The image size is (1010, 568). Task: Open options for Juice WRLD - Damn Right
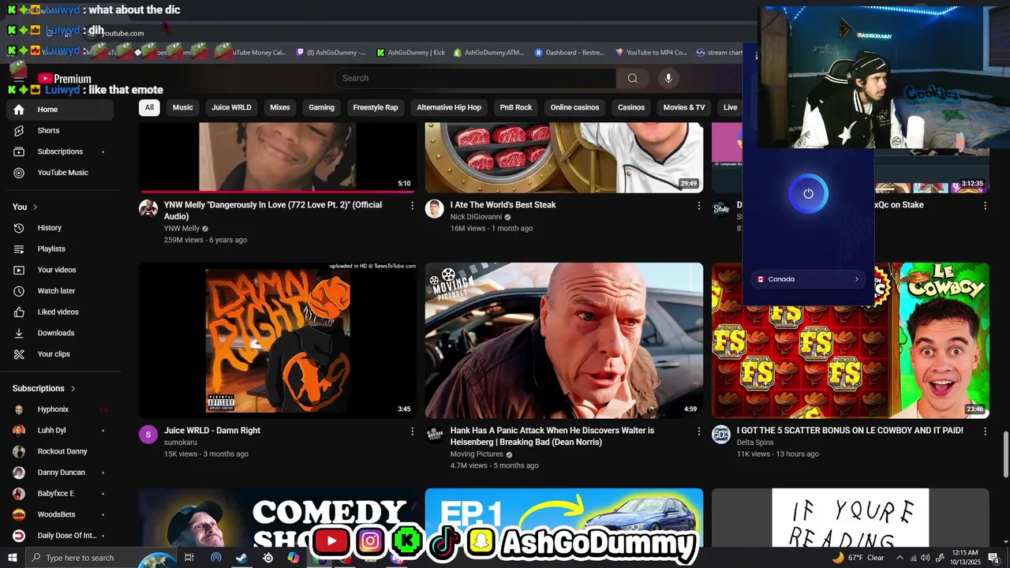pyautogui.click(x=412, y=431)
